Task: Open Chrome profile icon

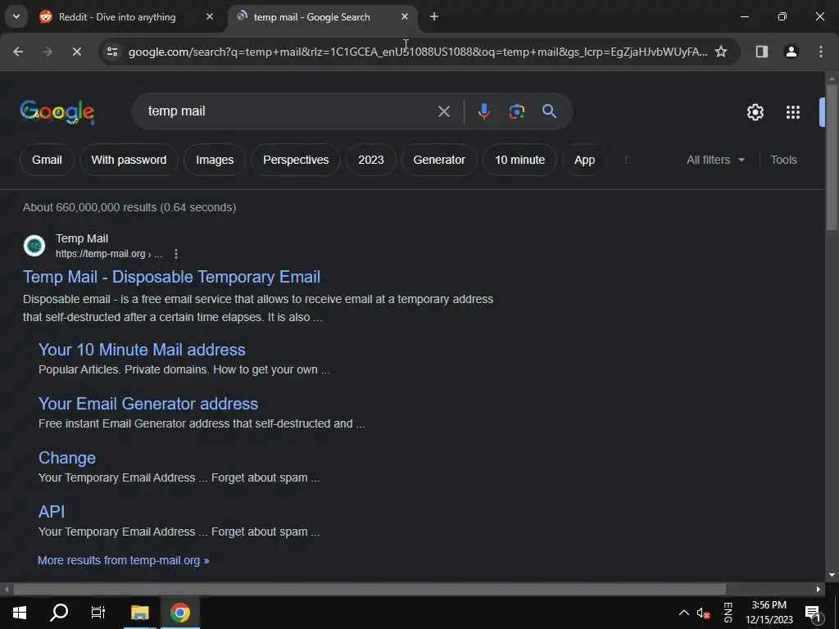Action: click(791, 52)
